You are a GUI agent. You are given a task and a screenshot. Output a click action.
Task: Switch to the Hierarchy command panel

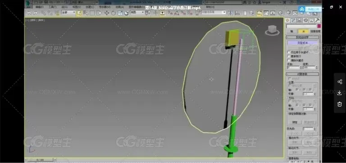pyautogui.click(x=300, y=20)
